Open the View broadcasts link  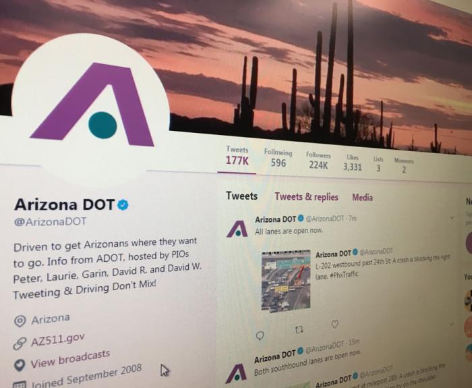pyautogui.click(x=70, y=360)
